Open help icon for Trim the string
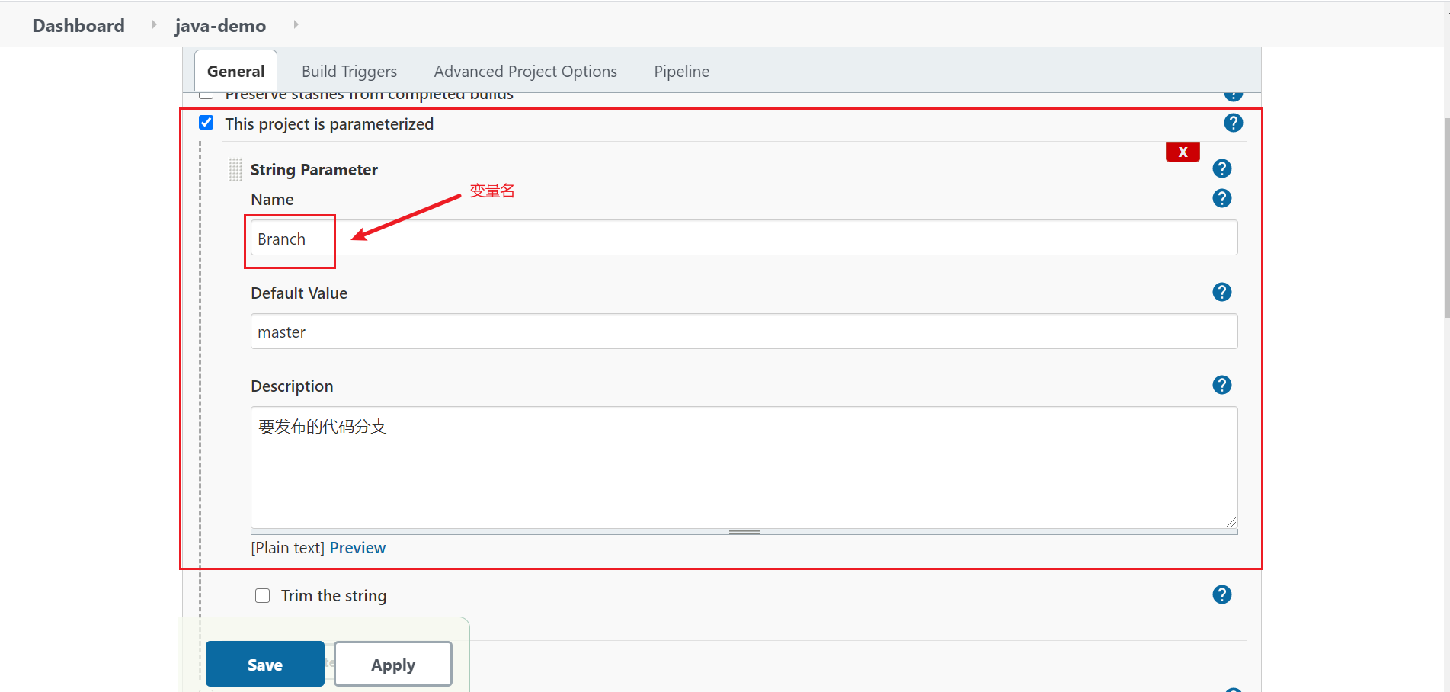 [1221, 594]
